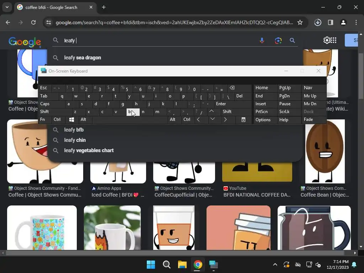Open site information icon in address bar
This screenshot has width=364, height=273.
coord(49,22)
